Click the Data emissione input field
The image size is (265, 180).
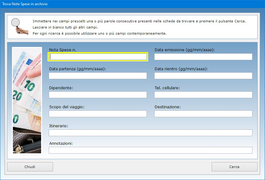pos(203,57)
